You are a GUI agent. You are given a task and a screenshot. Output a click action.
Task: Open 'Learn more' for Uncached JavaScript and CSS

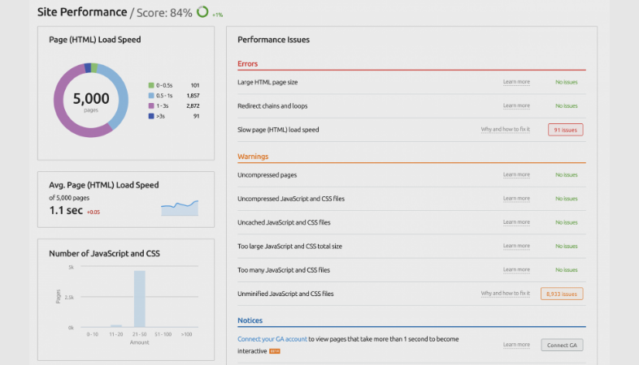click(516, 222)
